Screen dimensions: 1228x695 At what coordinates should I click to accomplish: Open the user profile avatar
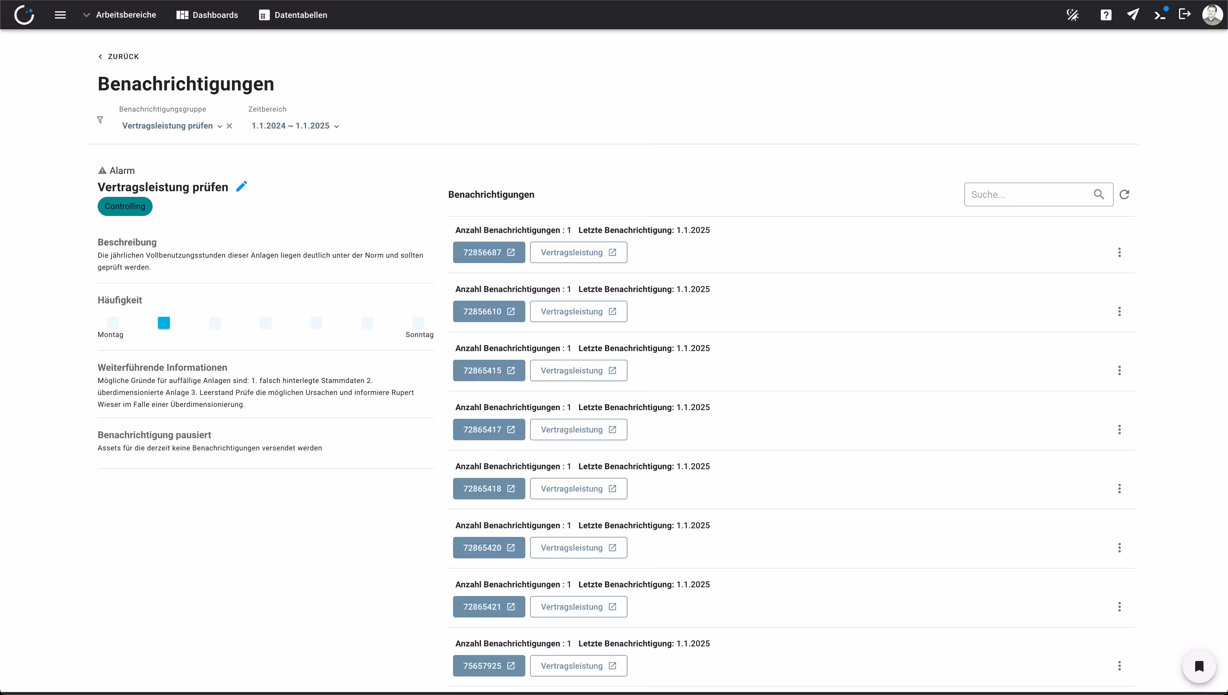coord(1212,15)
